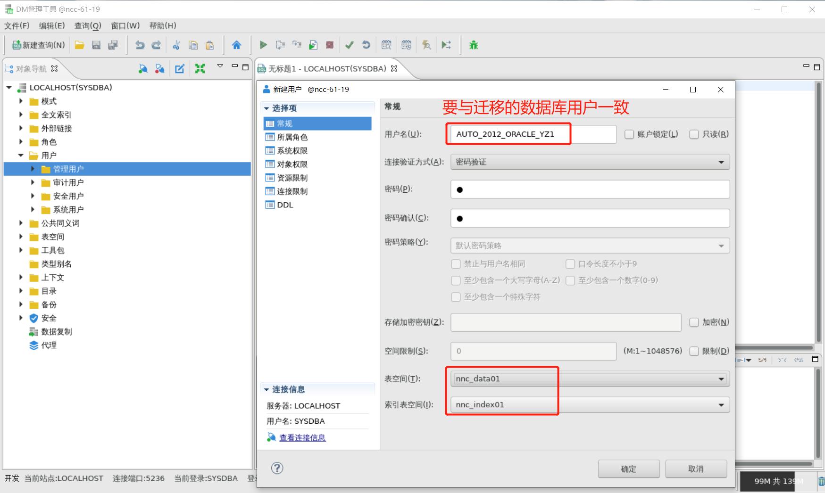
Task: Click new connection icon in object navigator
Action: click(143, 69)
